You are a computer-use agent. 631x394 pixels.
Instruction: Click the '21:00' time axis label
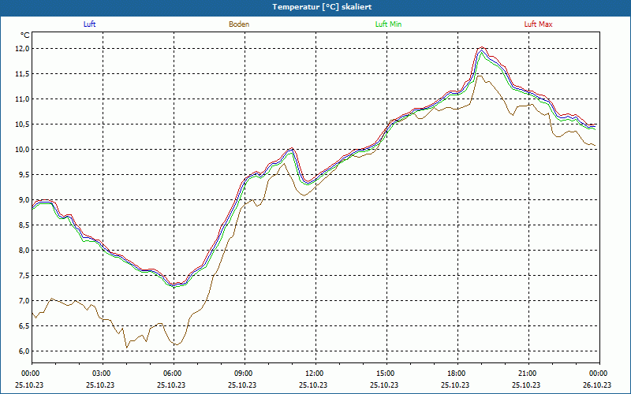coord(528,374)
